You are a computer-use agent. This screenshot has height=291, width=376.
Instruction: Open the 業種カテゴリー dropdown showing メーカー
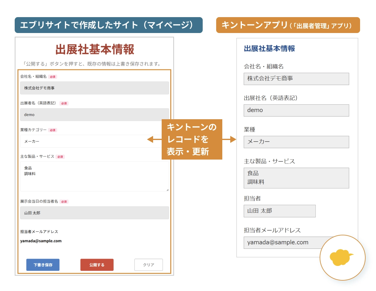pos(95,141)
